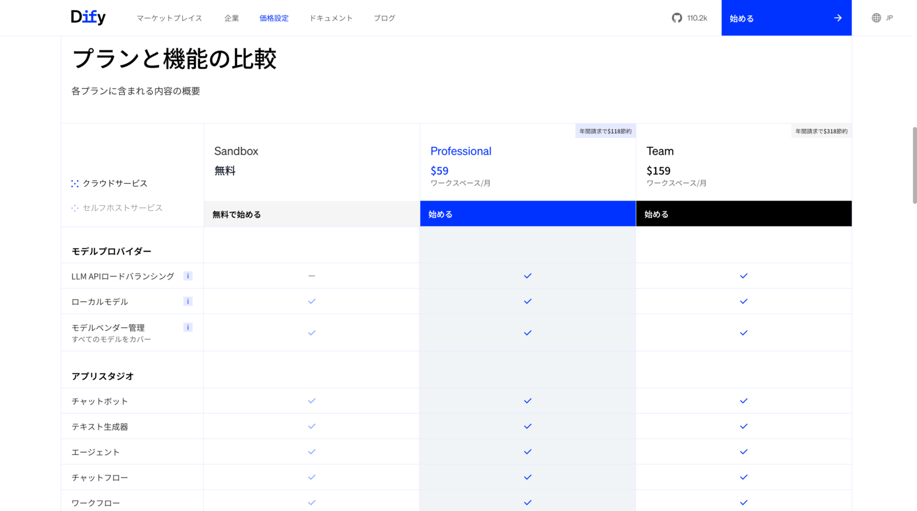The height and width of the screenshot is (511, 917).
Task: Click the プランと機能の比較 heading
Action: coord(174,58)
